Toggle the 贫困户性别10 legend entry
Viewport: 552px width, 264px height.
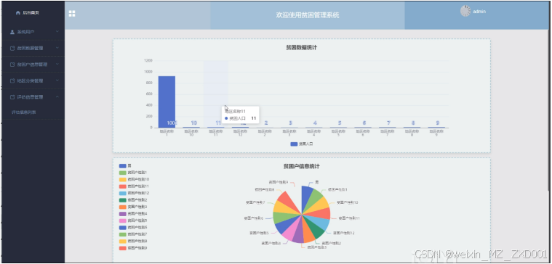tap(134, 179)
